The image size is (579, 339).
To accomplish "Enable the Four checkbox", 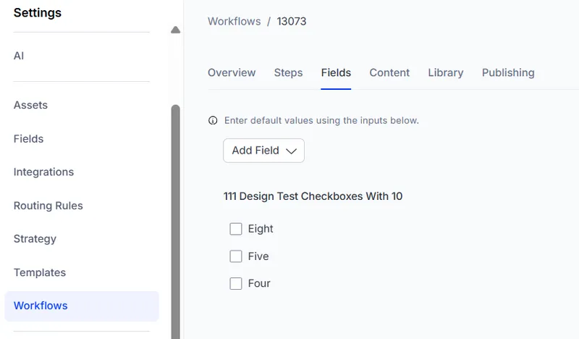I will point(236,283).
